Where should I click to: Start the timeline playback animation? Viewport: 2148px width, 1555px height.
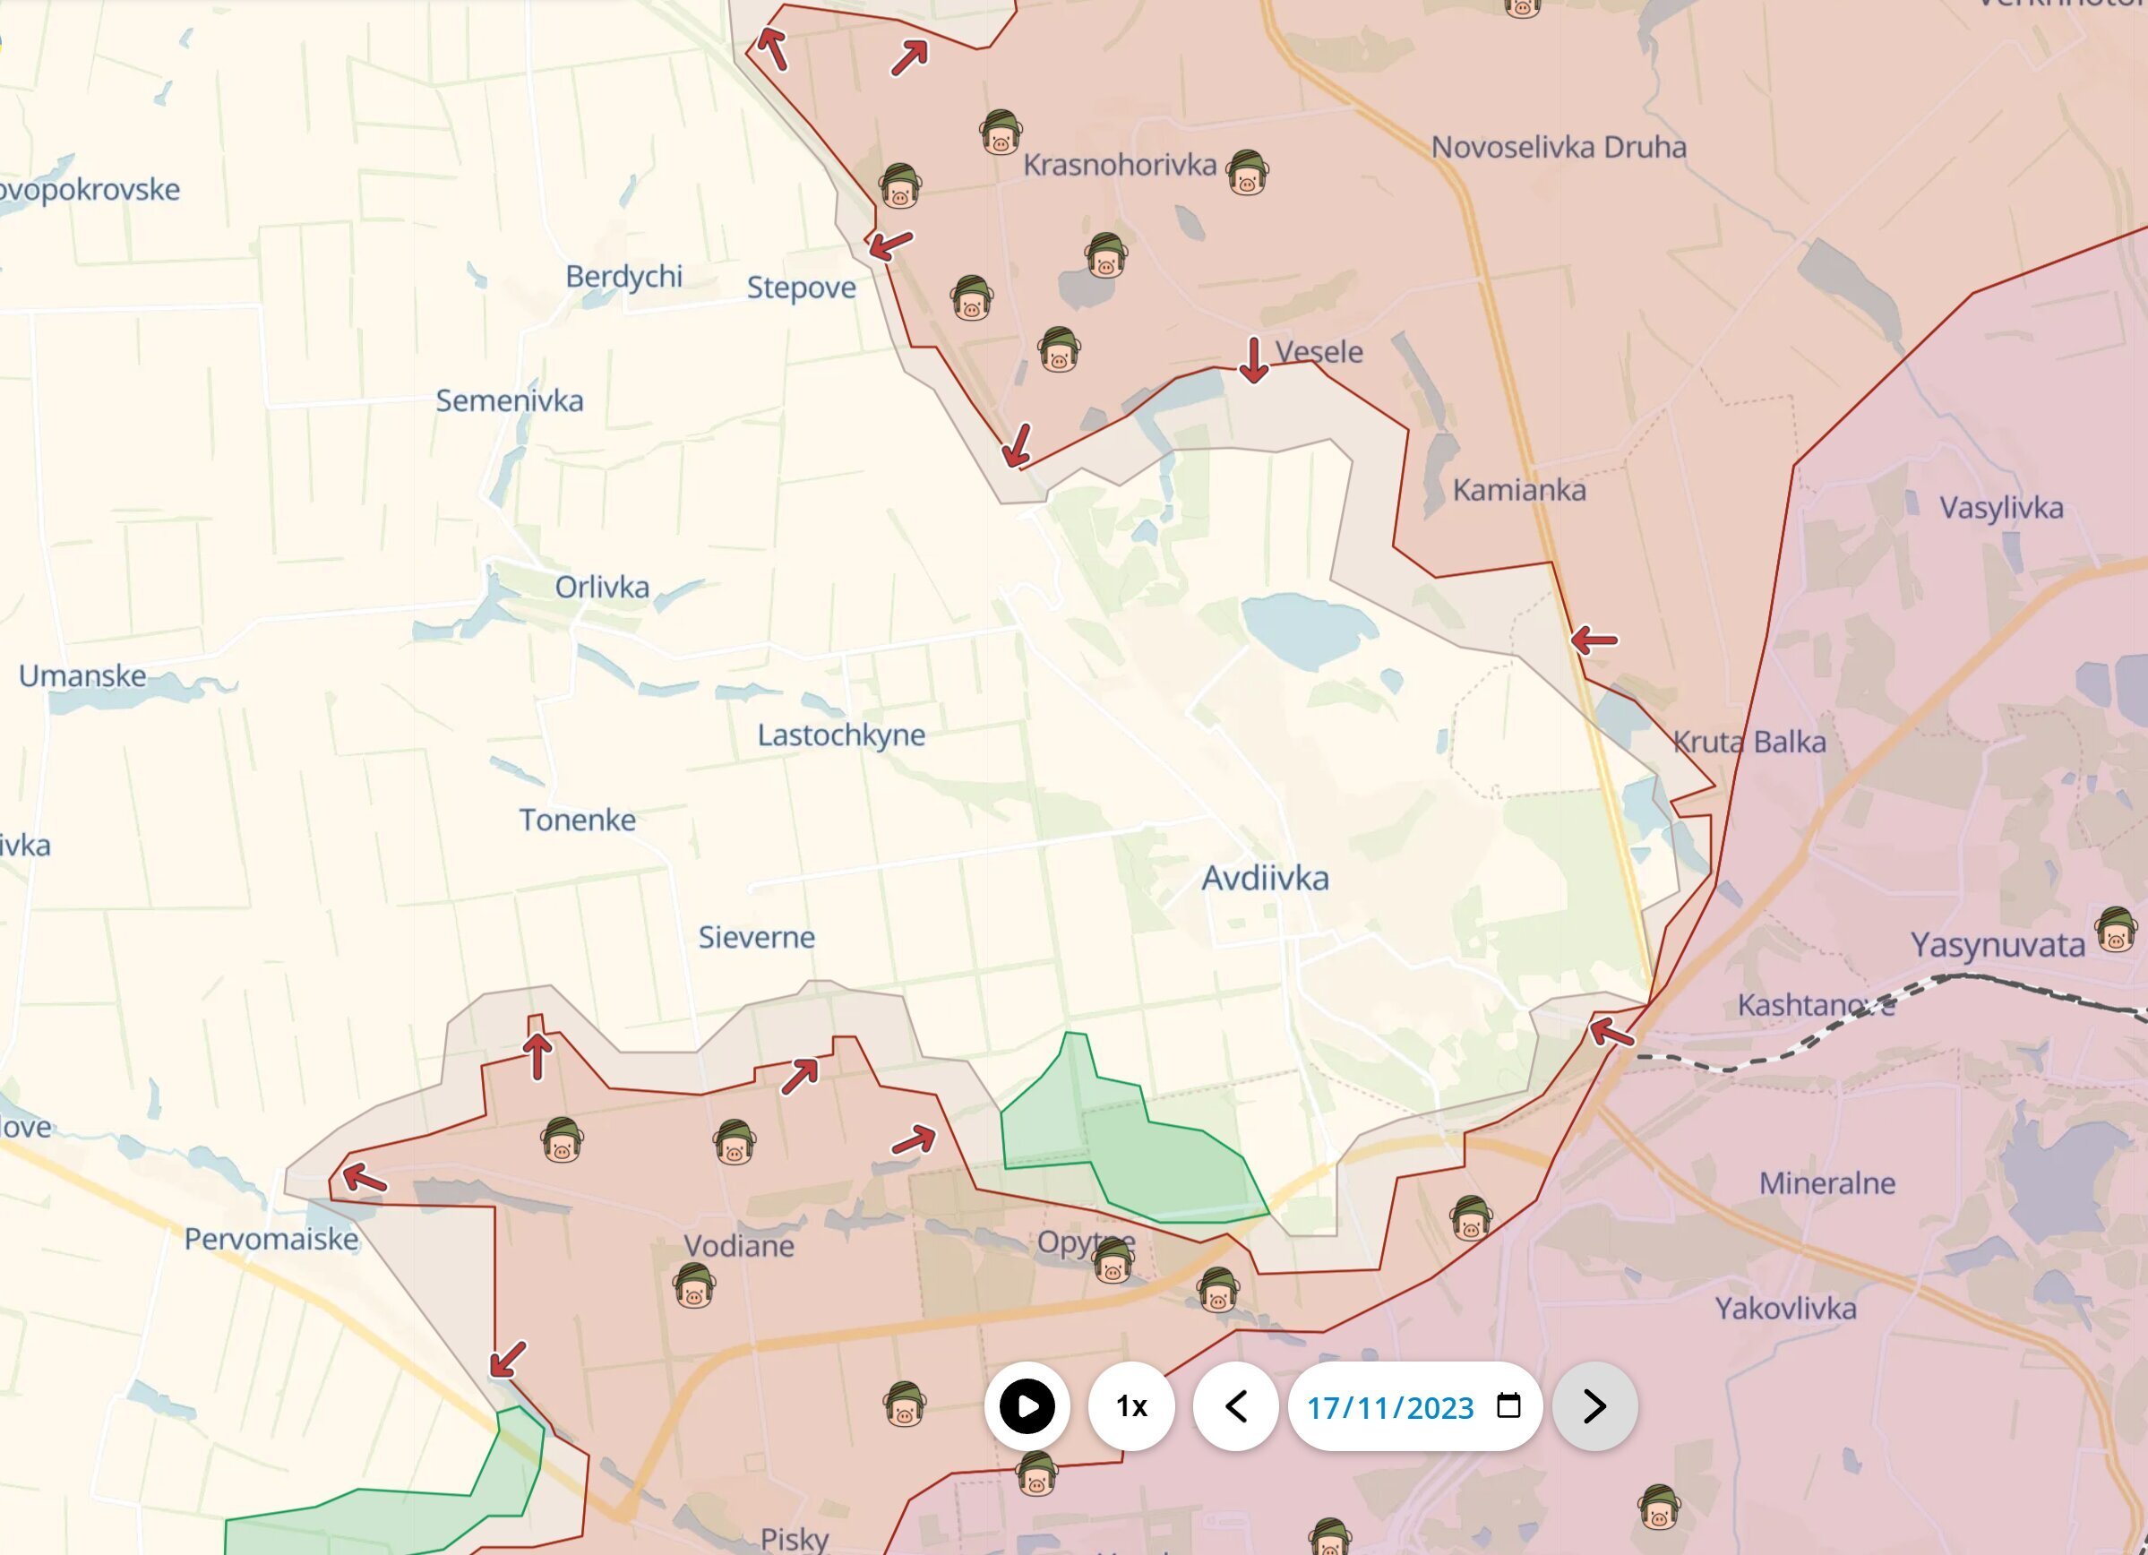[x=1027, y=1406]
